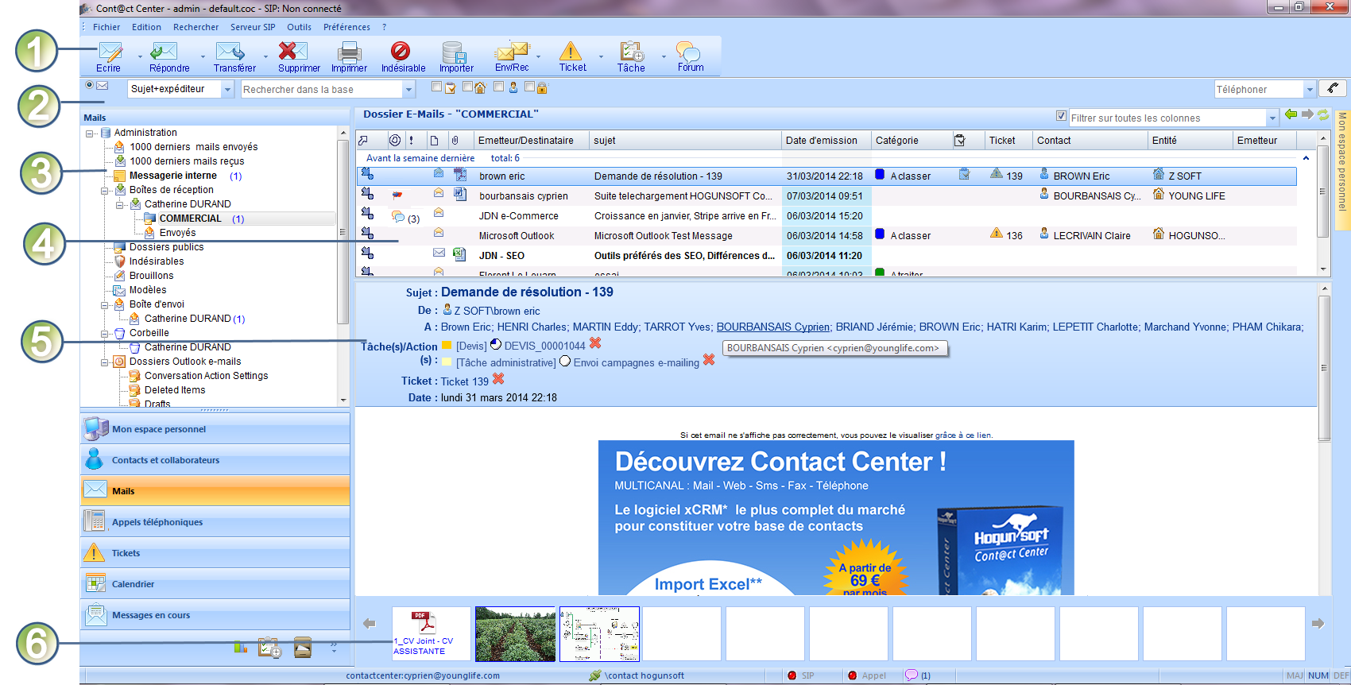Click the Env/Rec send-receive icon

pyautogui.click(x=512, y=52)
